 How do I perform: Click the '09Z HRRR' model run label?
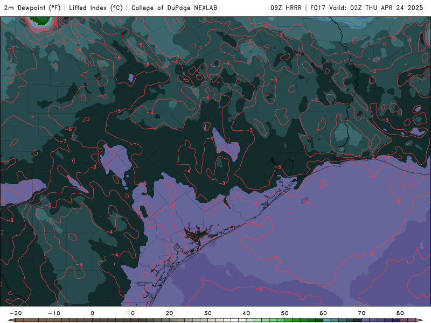pyautogui.click(x=286, y=8)
